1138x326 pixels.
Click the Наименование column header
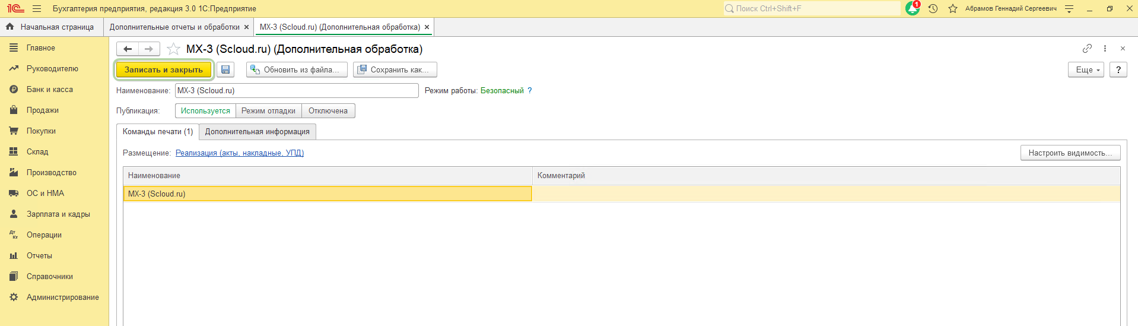328,175
